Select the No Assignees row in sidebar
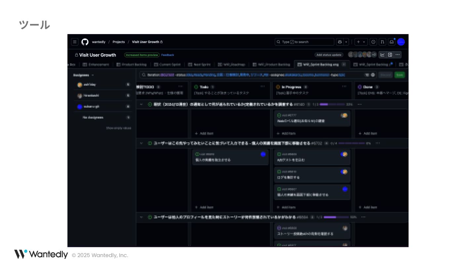 pos(103,117)
